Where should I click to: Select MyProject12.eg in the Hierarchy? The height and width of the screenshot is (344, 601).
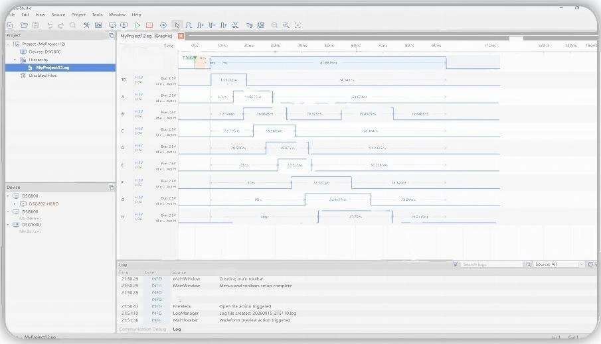tap(52, 68)
